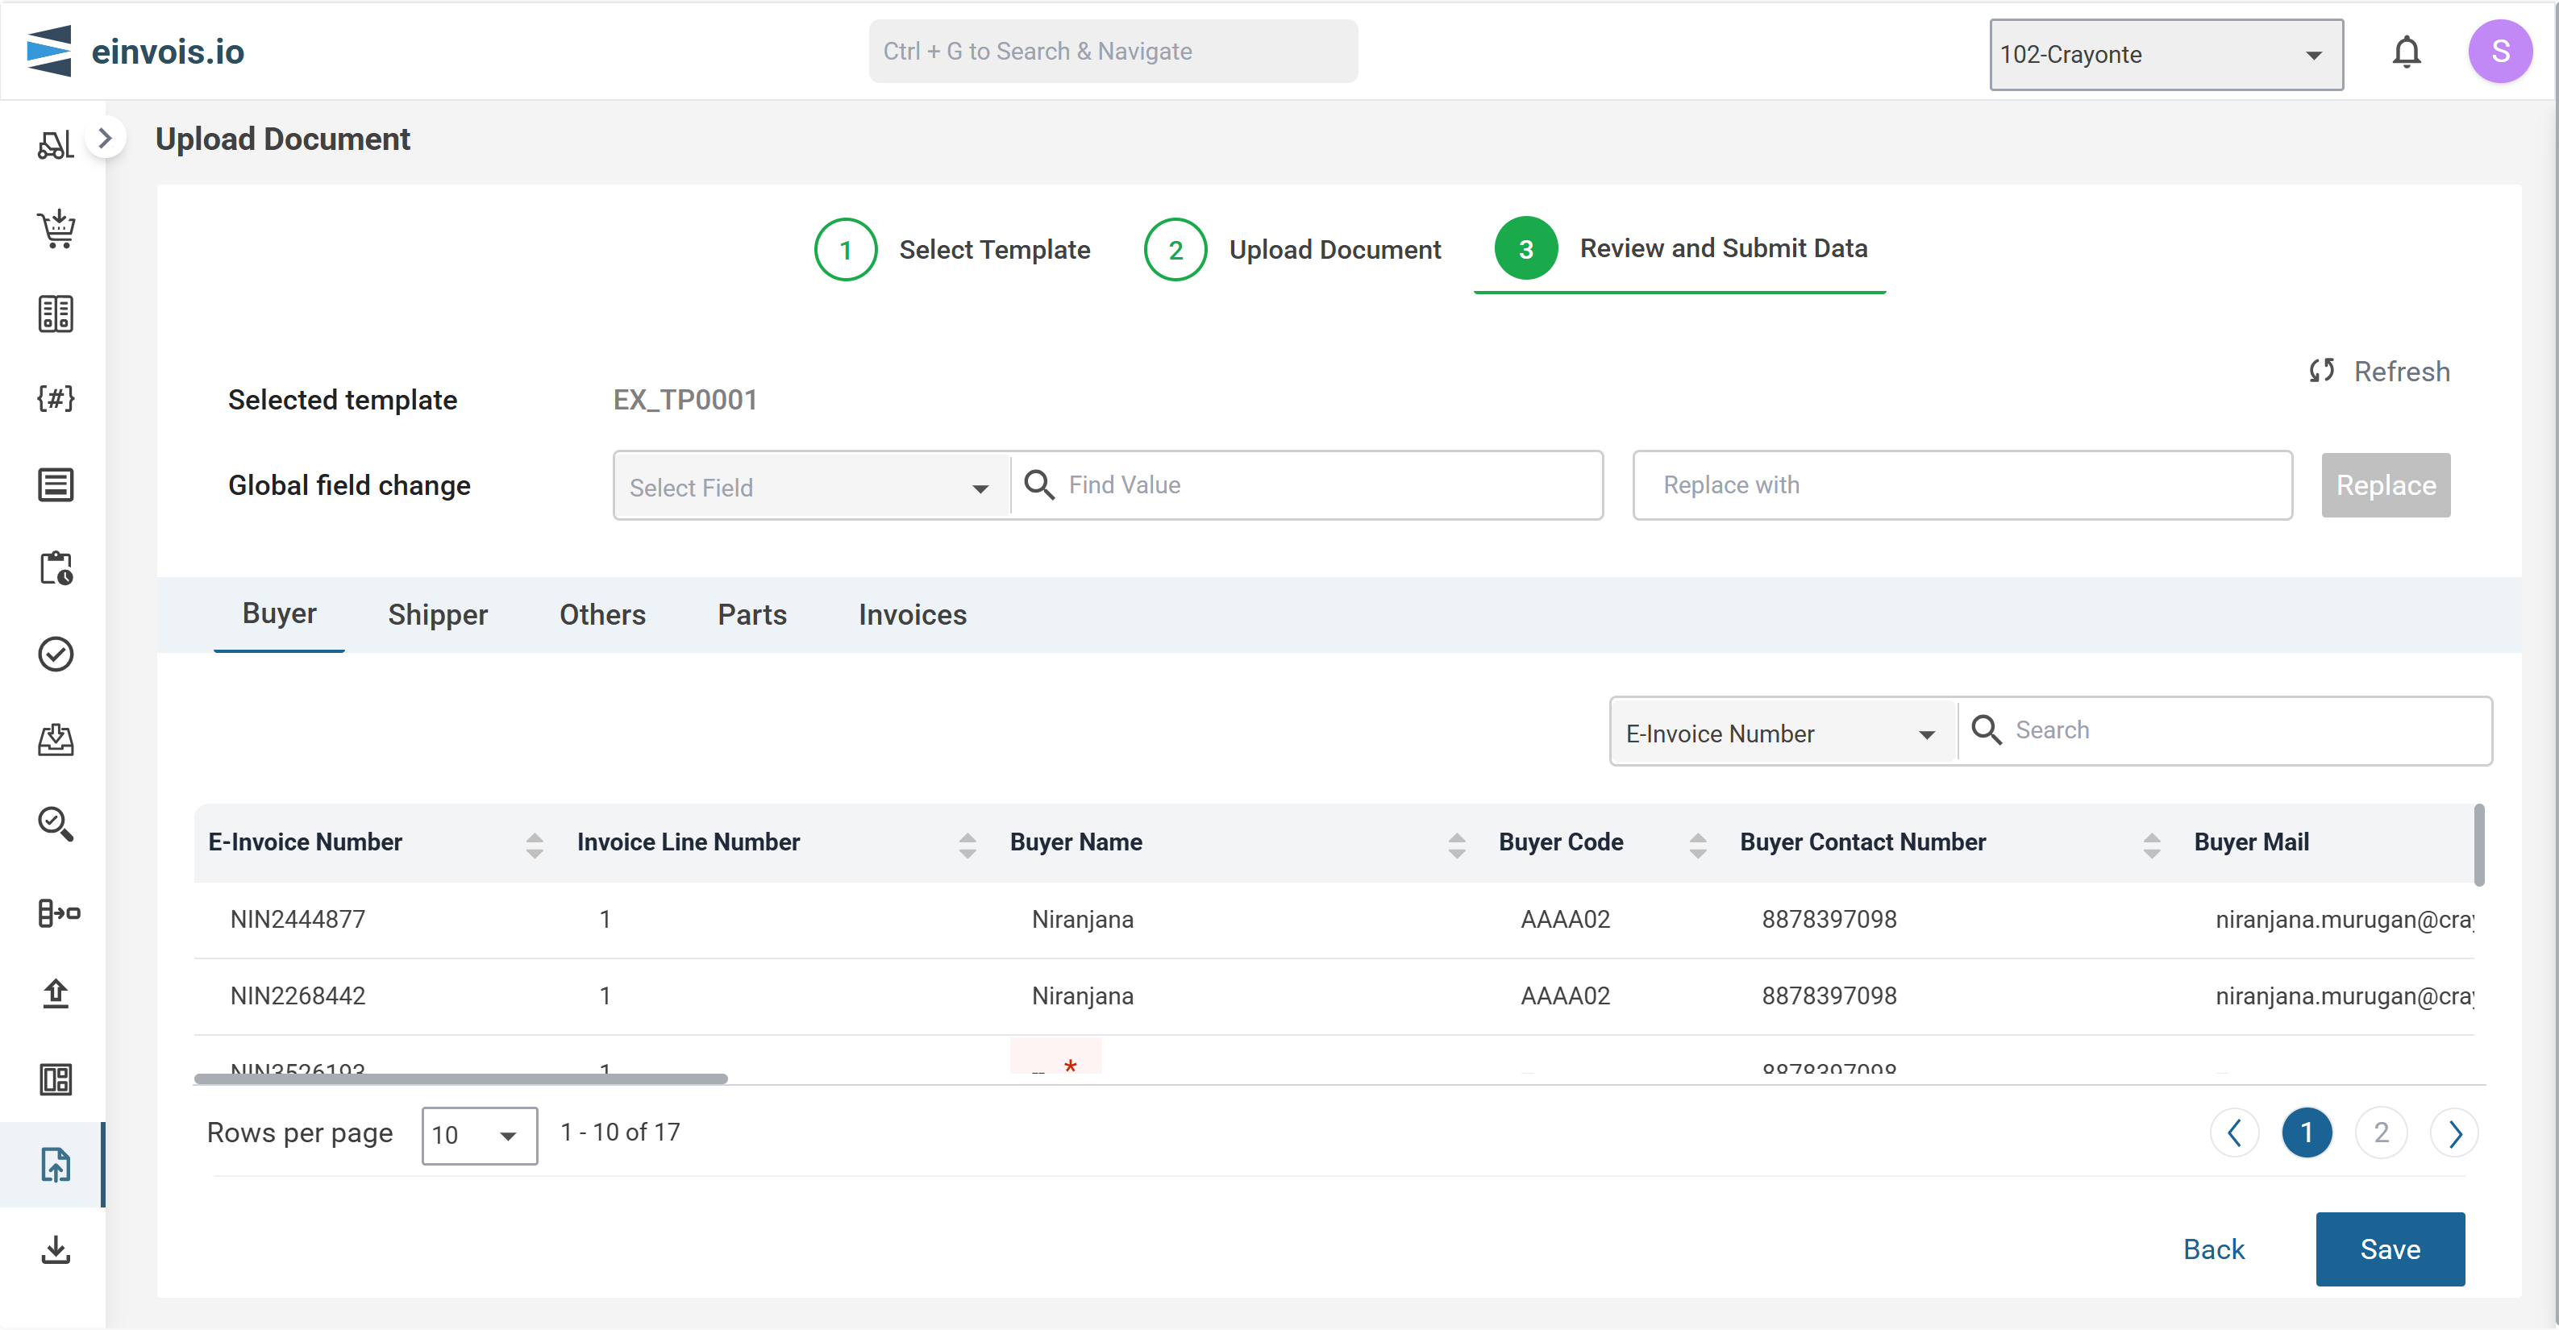
Task: Go to previous page arrow
Action: tap(2234, 1133)
